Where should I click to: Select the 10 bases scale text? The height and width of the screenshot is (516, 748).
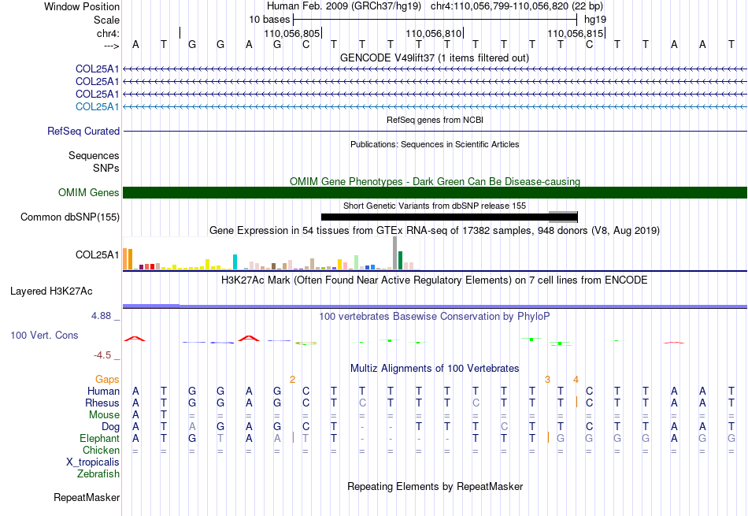[269, 20]
